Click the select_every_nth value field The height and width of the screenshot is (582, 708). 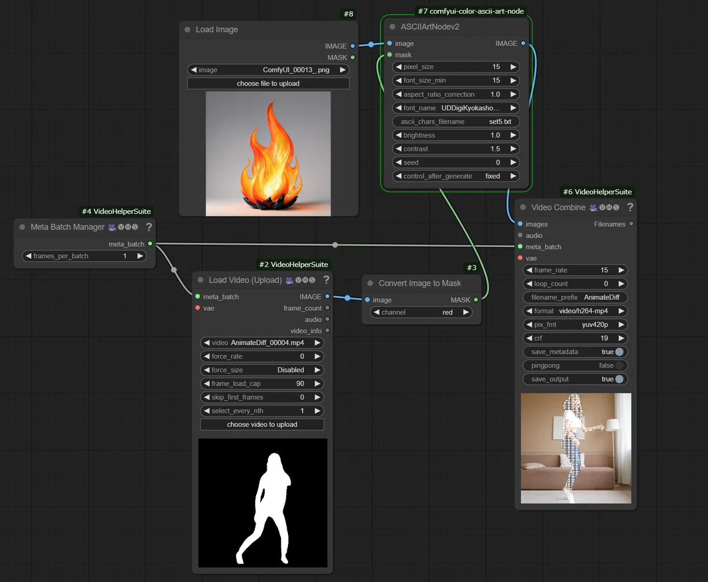262,410
